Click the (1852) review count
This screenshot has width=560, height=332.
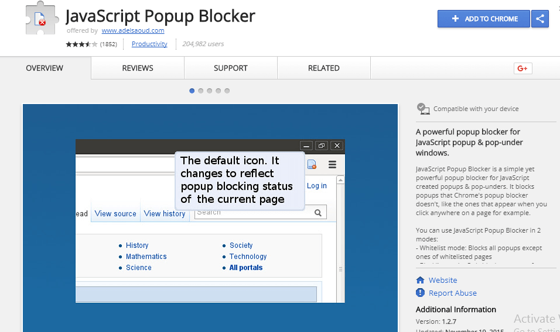[108, 44]
